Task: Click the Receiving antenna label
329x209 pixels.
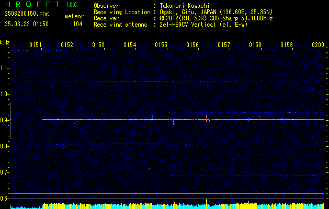Action: (x=120, y=25)
